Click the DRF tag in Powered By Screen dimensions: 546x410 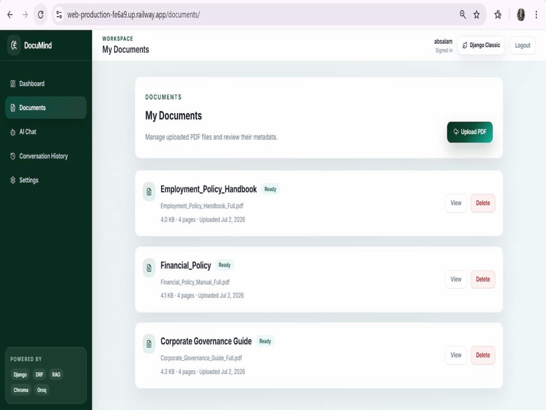(x=39, y=375)
